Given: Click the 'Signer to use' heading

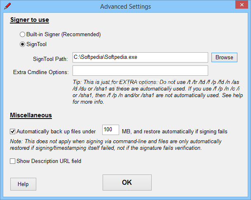Looking at the screenshot, I should [29, 20].
